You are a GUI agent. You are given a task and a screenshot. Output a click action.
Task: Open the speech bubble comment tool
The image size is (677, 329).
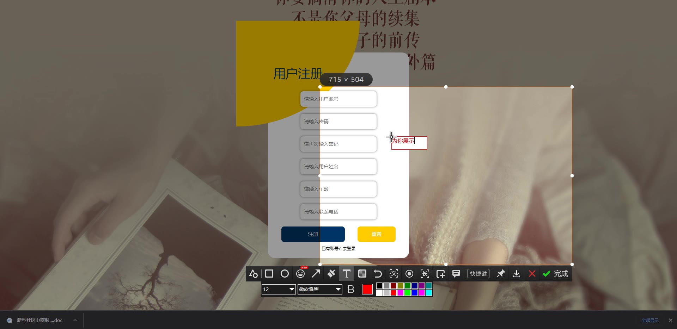pos(456,274)
